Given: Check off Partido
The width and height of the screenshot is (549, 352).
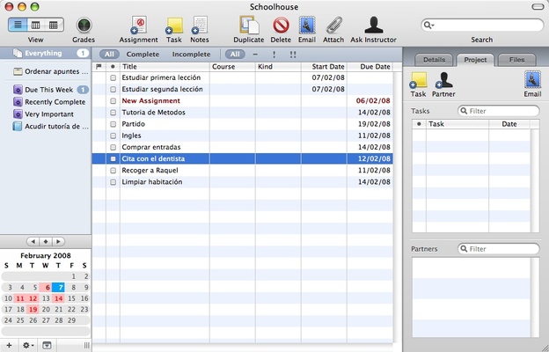Looking at the screenshot, I should (113, 124).
